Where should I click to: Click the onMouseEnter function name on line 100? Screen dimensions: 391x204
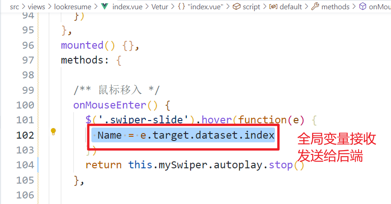coord(110,105)
